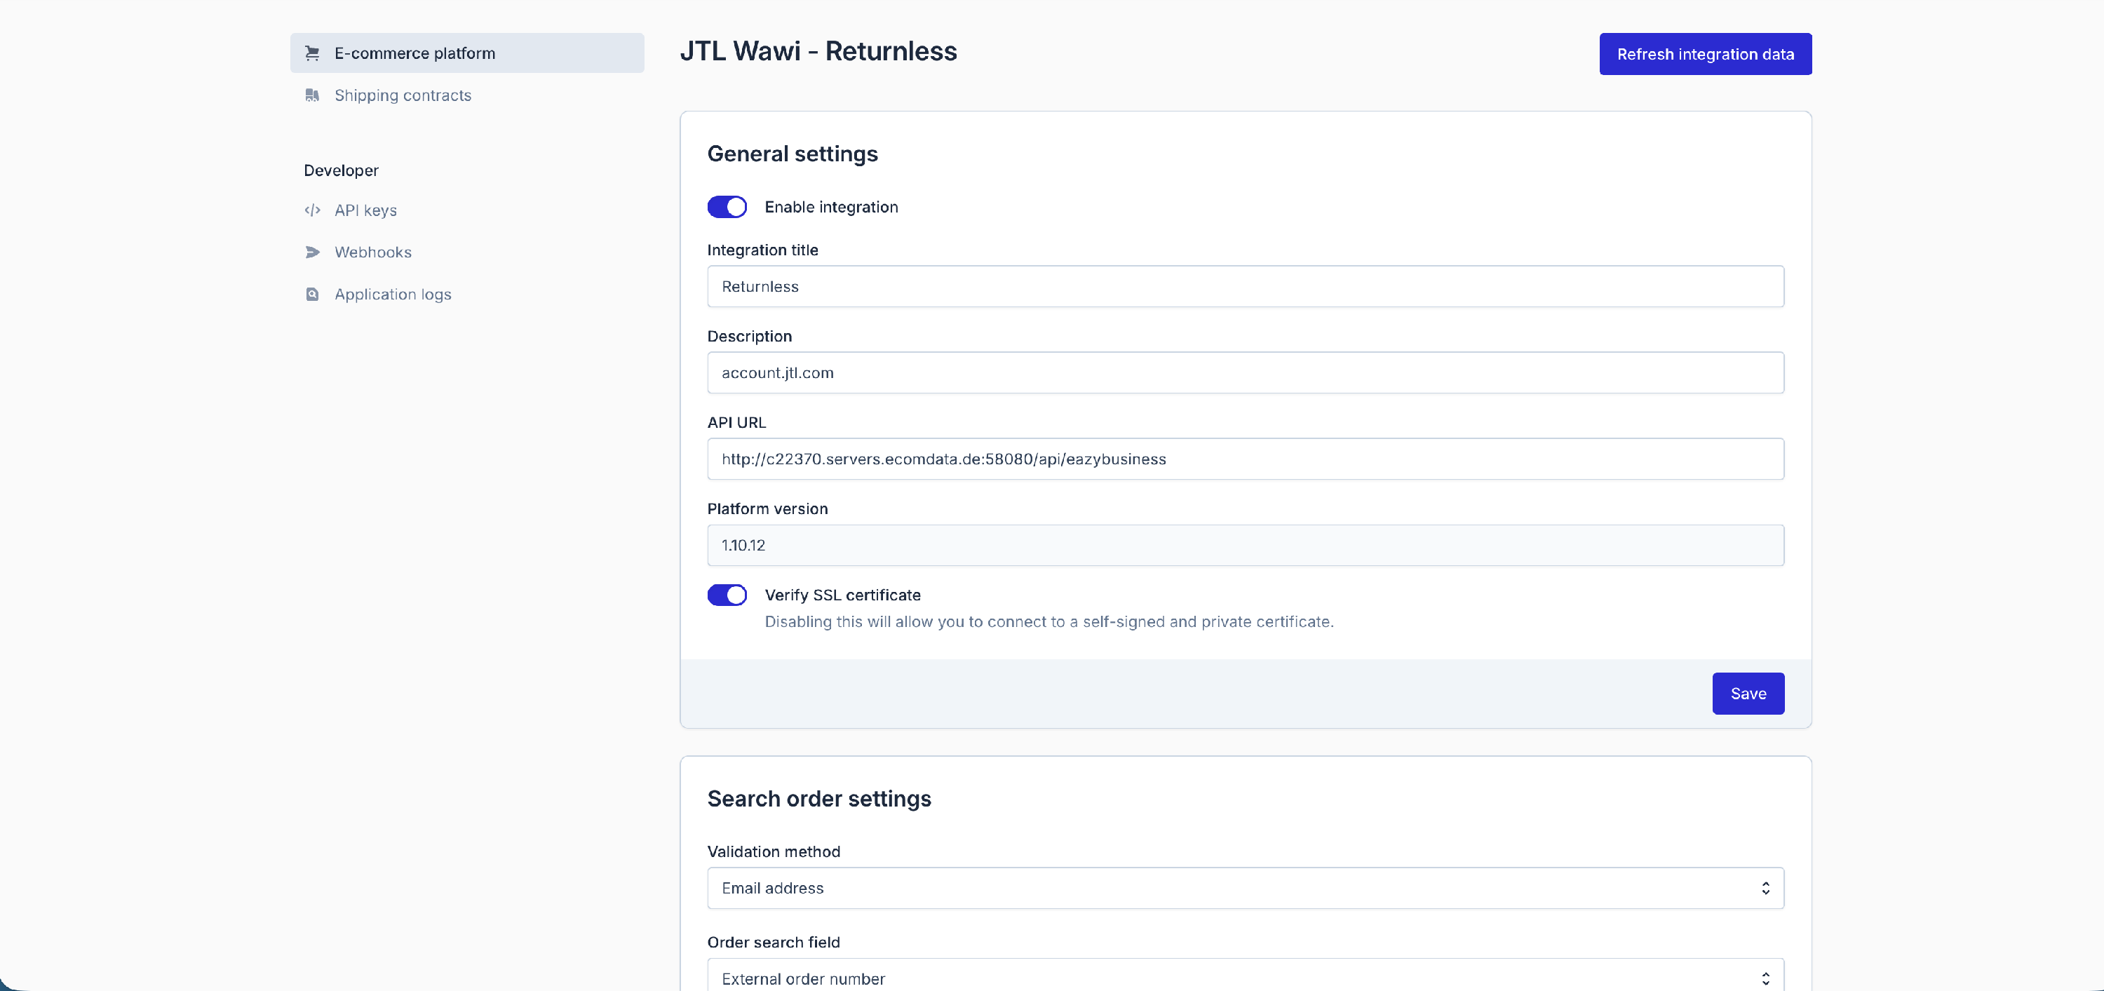Focus the Description text field
This screenshot has width=2104, height=991.
pyautogui.click(x=1244, y=373)
